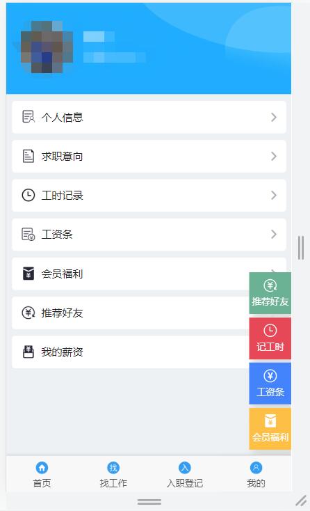This screenshot has width=310, height=511.
Task: Expand 工时记录 with its right chevron
Action: [274, 195]
